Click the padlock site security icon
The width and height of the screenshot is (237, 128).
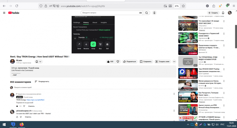coord(46,6)
